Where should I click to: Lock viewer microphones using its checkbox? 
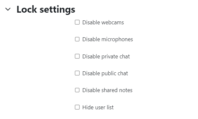point(77,39)
